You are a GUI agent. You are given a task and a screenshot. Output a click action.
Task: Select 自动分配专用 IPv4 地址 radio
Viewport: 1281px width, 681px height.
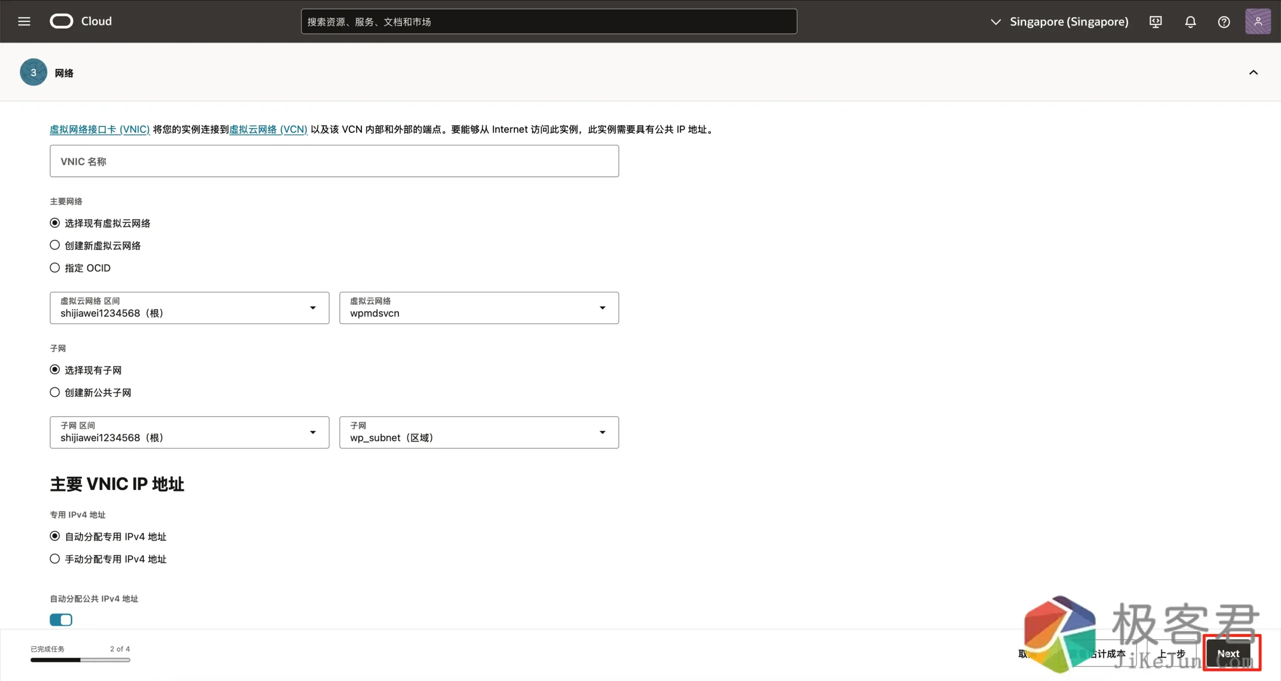(55, 536)
